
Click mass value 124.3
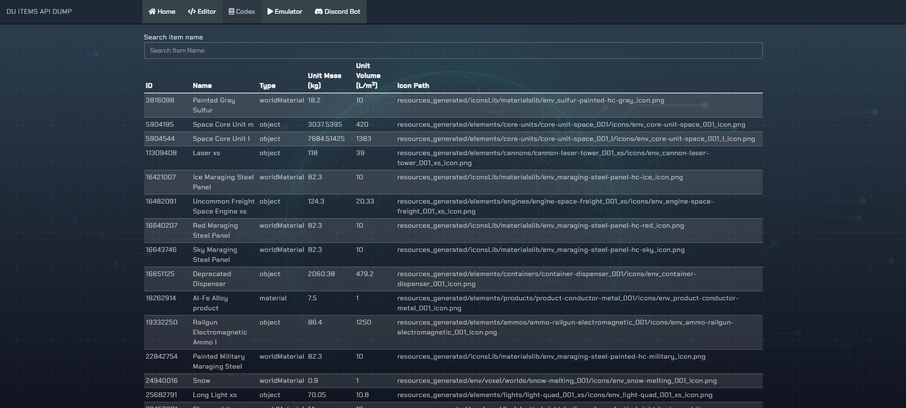[x=316, y=201]
